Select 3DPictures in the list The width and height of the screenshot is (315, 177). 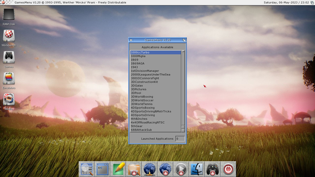pyautogui.click(x=156, y=89)
